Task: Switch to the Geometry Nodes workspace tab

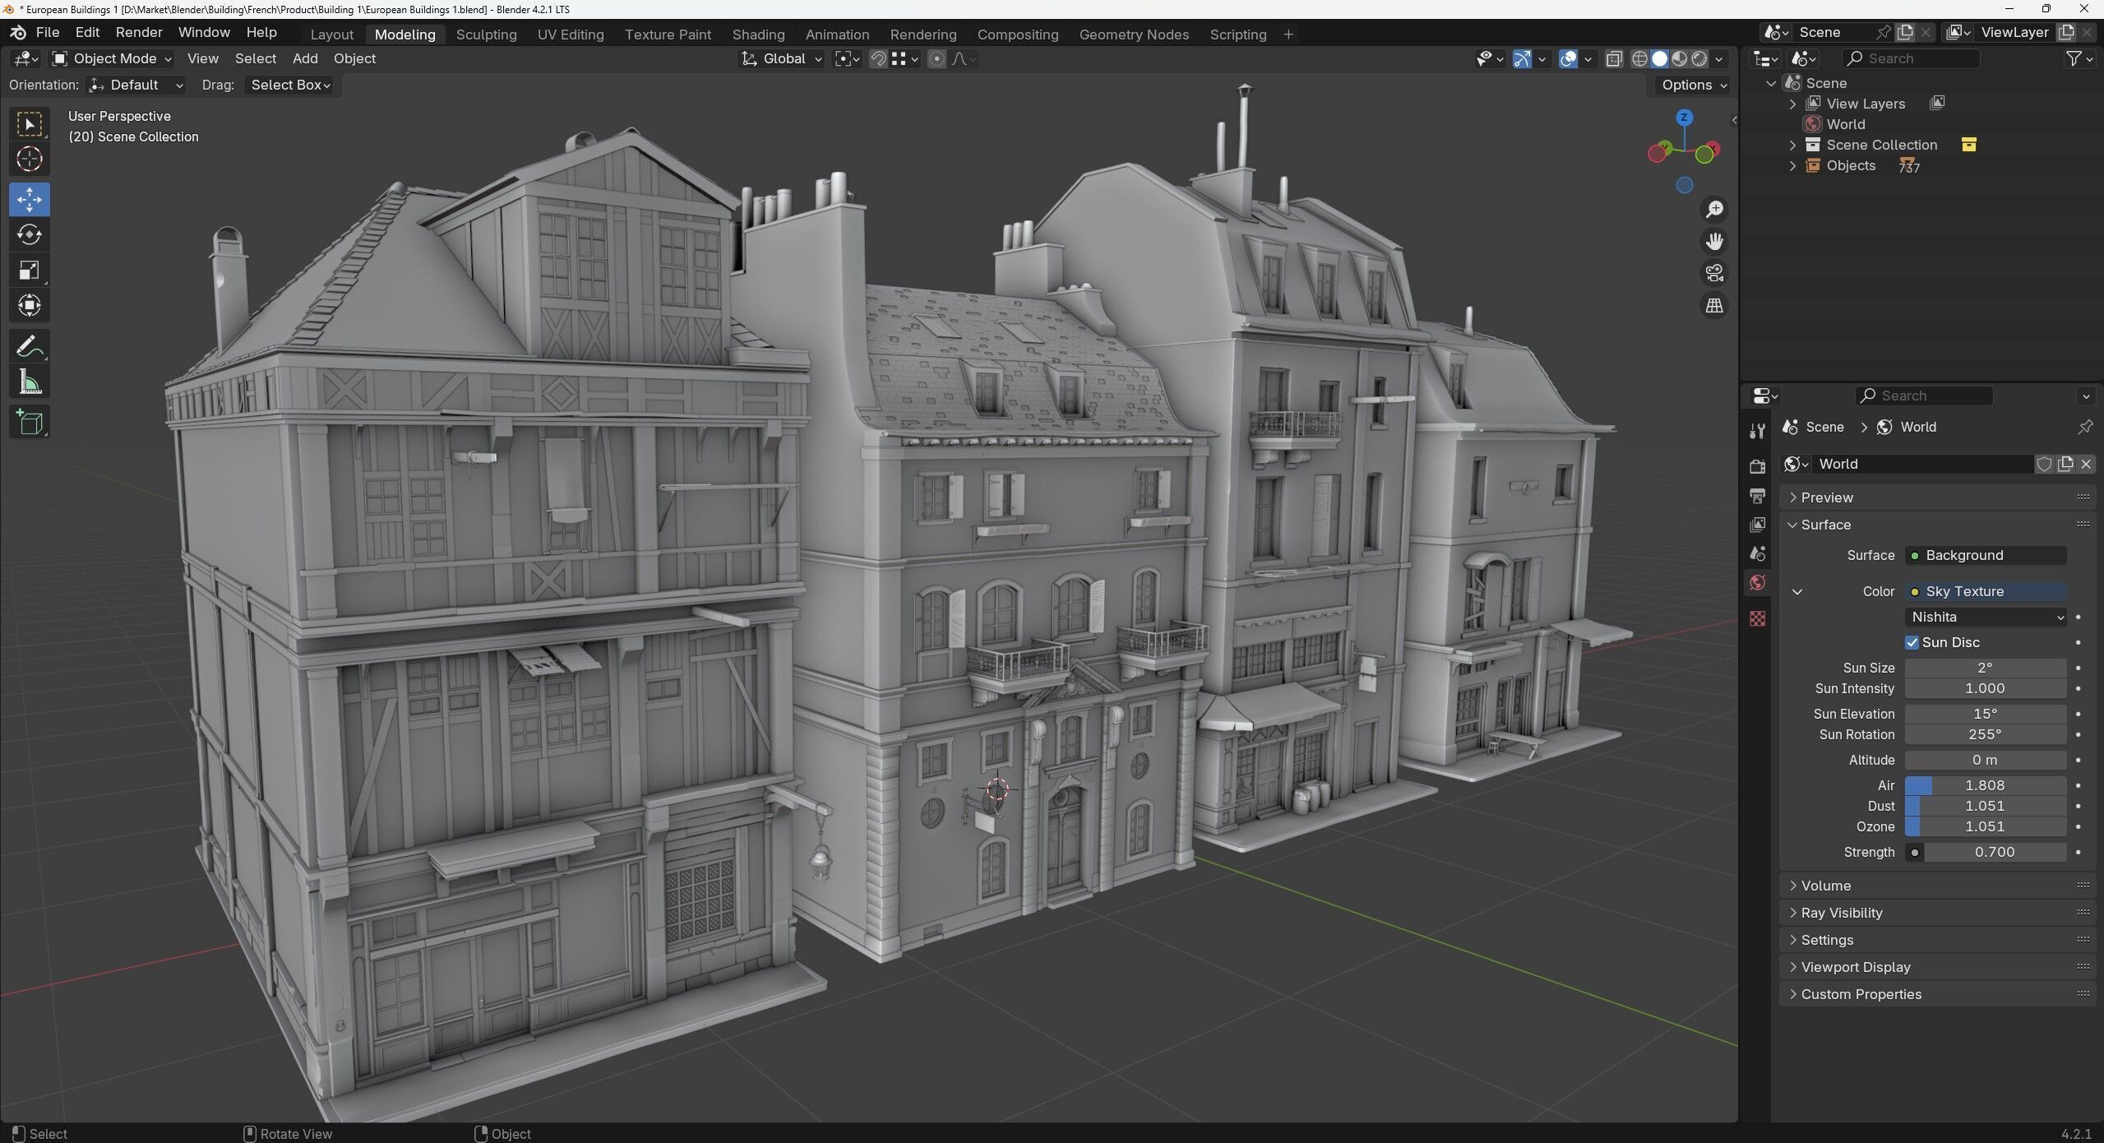Action: 1134,35
